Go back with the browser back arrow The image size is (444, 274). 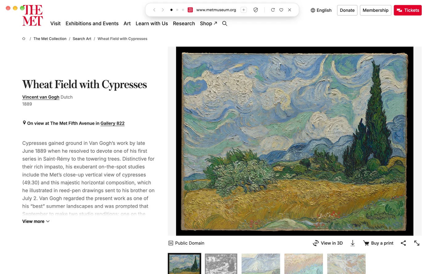point(154,10)
